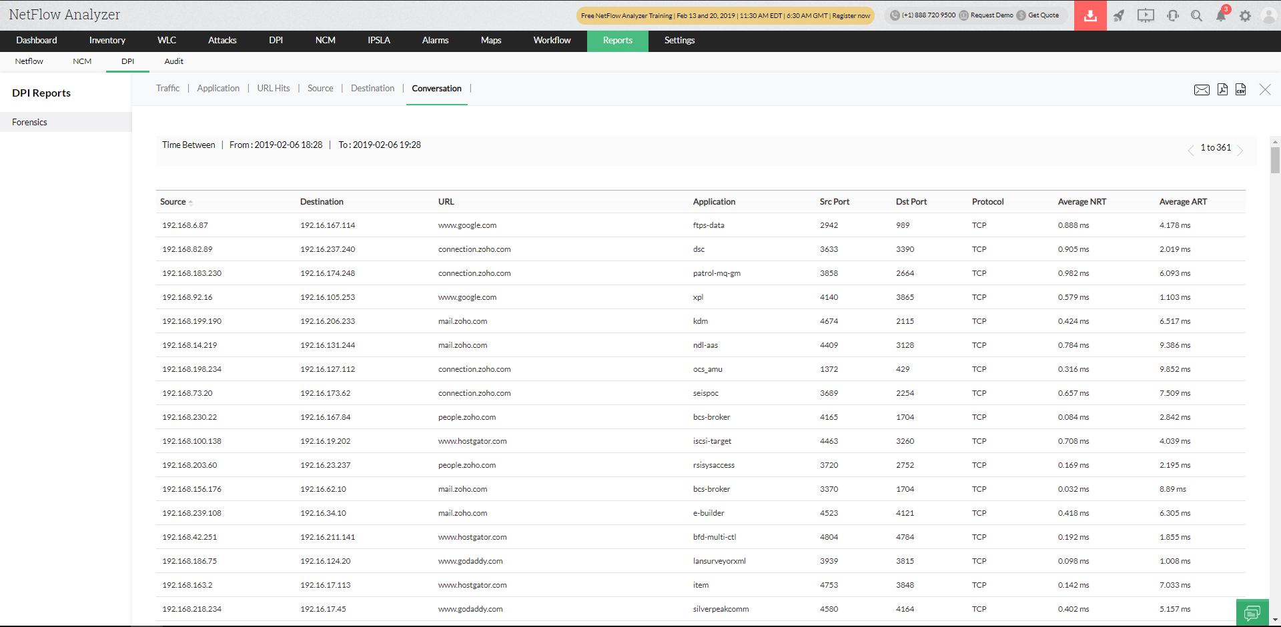
Task: Open the Application report tab
Action: point(218,89)
